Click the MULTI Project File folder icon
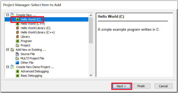Image resolution: width=178 pixels, height=93 pixels. pos(17,58)
